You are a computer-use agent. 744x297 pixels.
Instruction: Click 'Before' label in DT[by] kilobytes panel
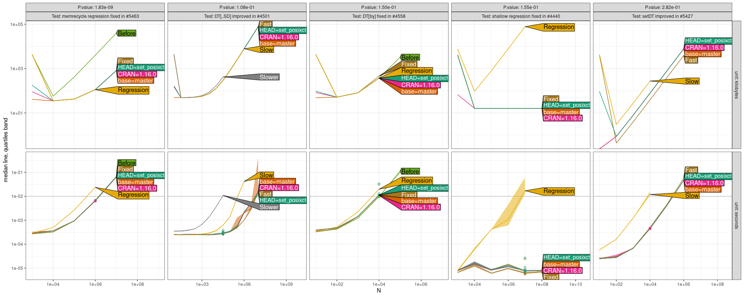click(x=410, y=58)
